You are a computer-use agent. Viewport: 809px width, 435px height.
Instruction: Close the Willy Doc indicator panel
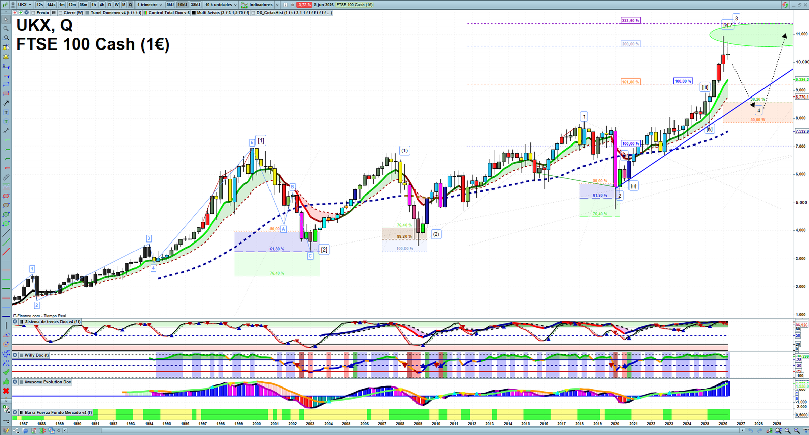15,355
